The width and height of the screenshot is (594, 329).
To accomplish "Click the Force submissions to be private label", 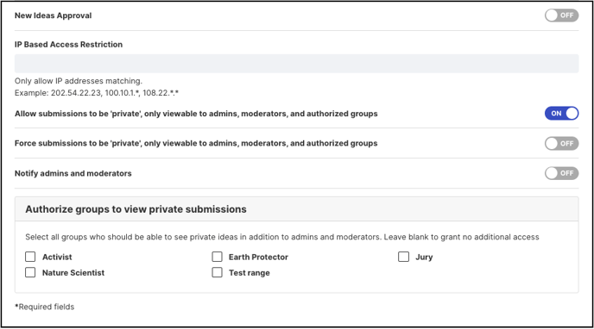I will [x=196, y=144].
